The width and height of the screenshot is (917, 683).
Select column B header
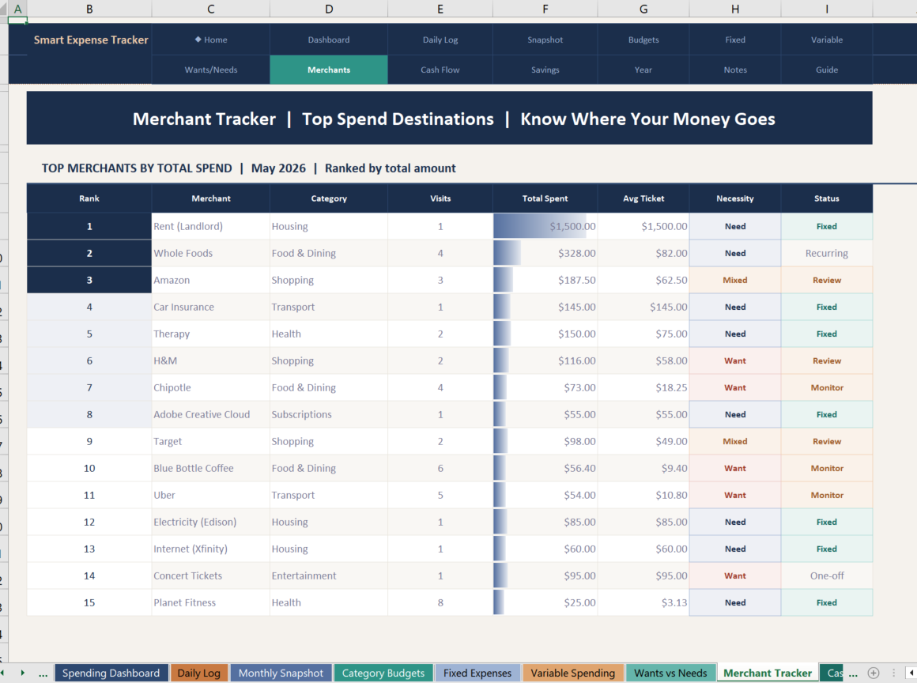(89, 9)
